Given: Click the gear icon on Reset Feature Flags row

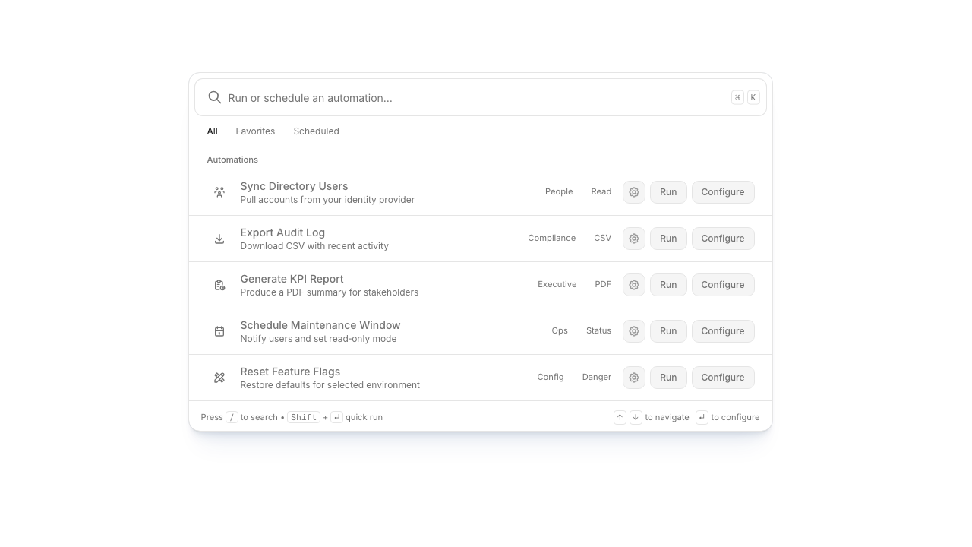Looking at the screenshot, I should point(634,377).
